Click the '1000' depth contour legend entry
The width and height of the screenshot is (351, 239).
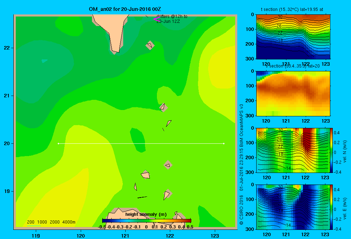pyautogui.click(x=42, y=222)
